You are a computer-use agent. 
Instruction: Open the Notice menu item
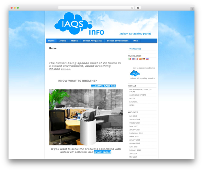point(75,41)
